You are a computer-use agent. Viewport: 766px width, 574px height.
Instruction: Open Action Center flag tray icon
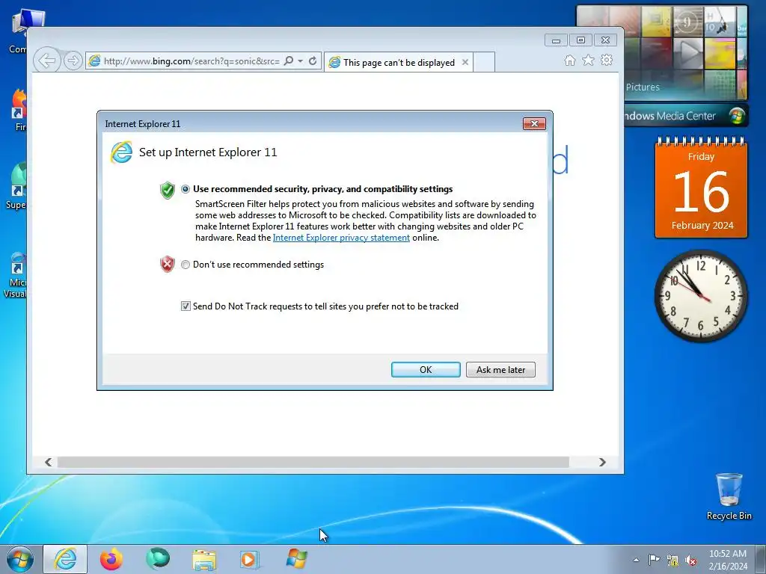(x=654, y=559)
